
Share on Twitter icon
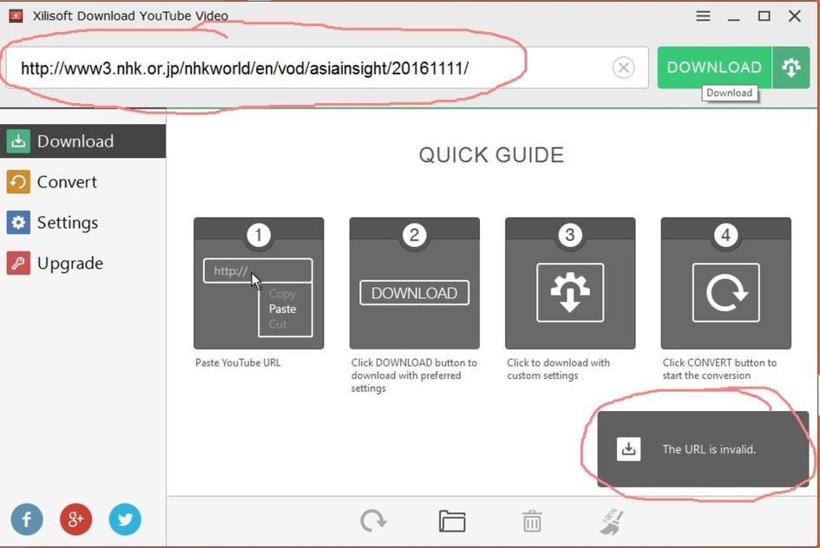pos(125,519)
